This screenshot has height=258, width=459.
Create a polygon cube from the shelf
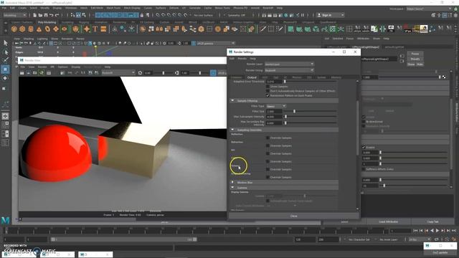click(22, 29)
